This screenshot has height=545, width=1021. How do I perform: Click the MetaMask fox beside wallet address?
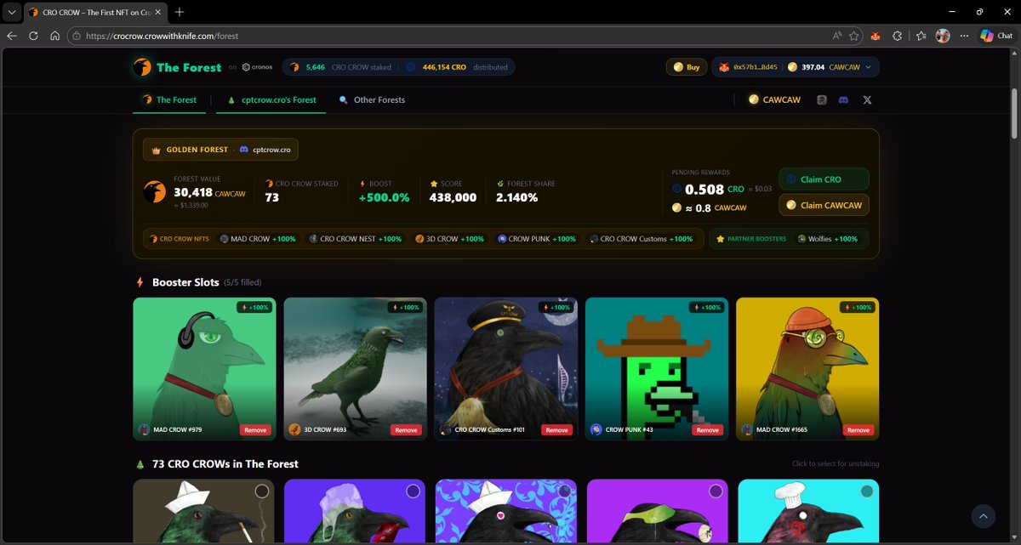[x=724, y=66]
